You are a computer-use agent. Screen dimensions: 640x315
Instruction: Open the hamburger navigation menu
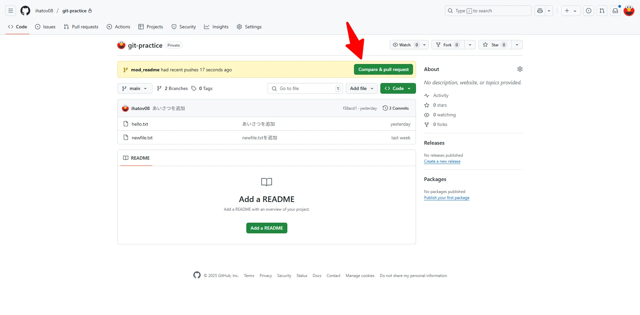(x=11, y=11)
